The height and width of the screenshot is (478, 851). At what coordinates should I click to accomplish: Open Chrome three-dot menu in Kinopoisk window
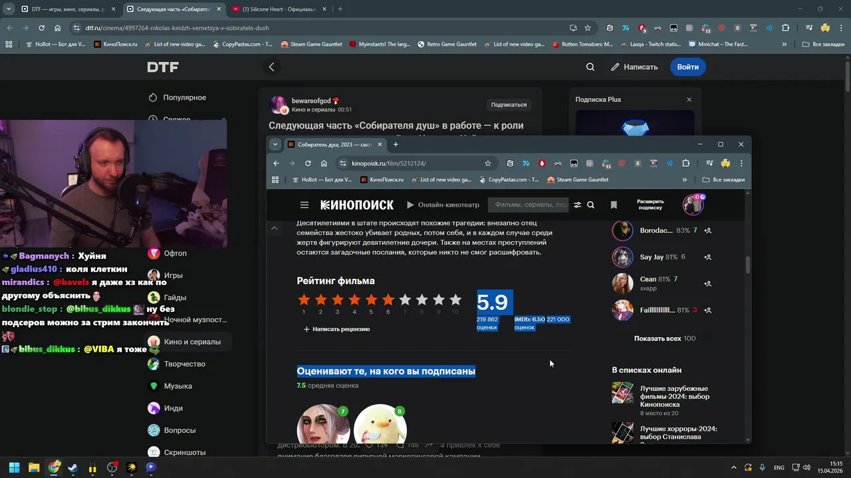[x=741, y=163]
